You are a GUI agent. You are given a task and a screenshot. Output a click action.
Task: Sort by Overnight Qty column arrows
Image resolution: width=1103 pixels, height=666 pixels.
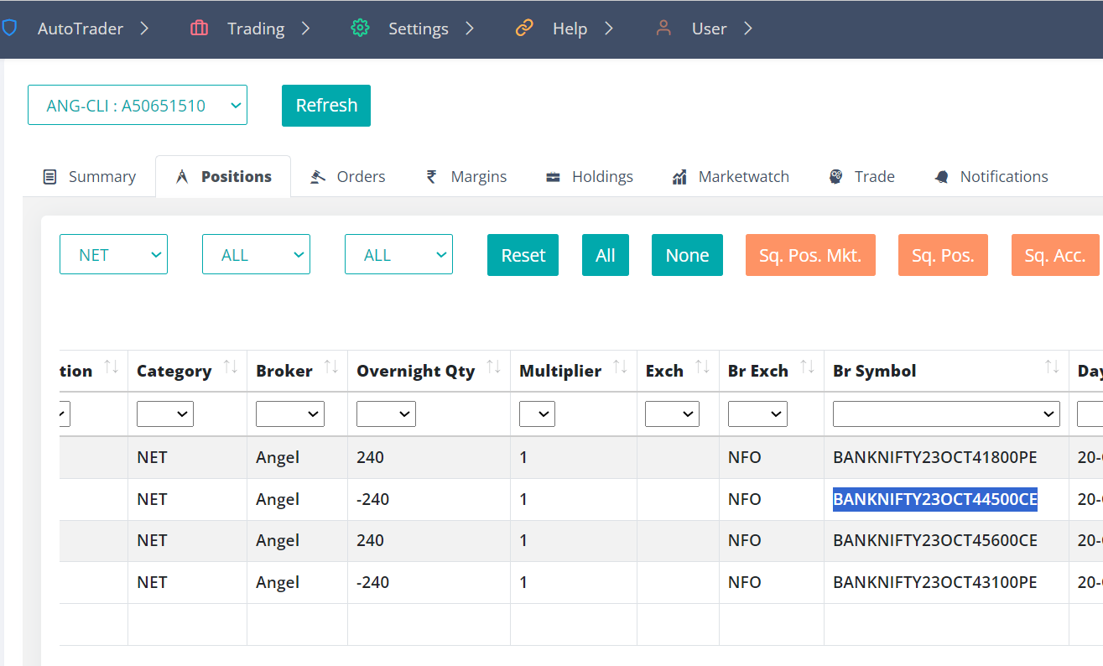494,367
